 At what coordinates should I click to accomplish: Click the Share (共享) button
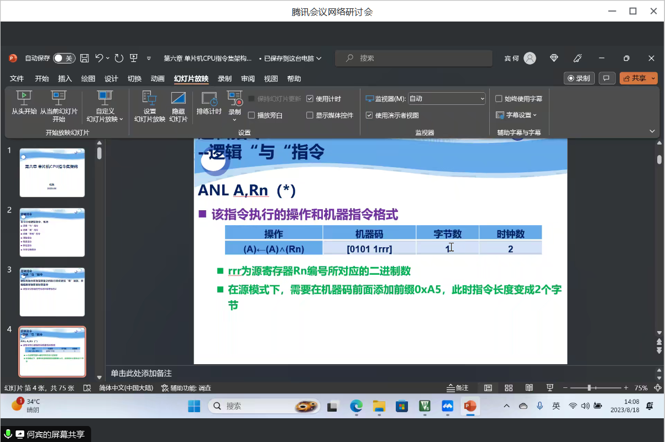click(x=635, y=78)
